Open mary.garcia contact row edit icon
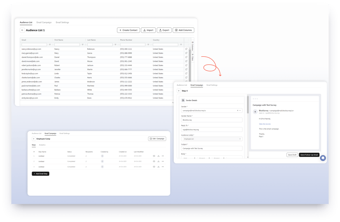340x222 pixels. [x=186, y=53]
